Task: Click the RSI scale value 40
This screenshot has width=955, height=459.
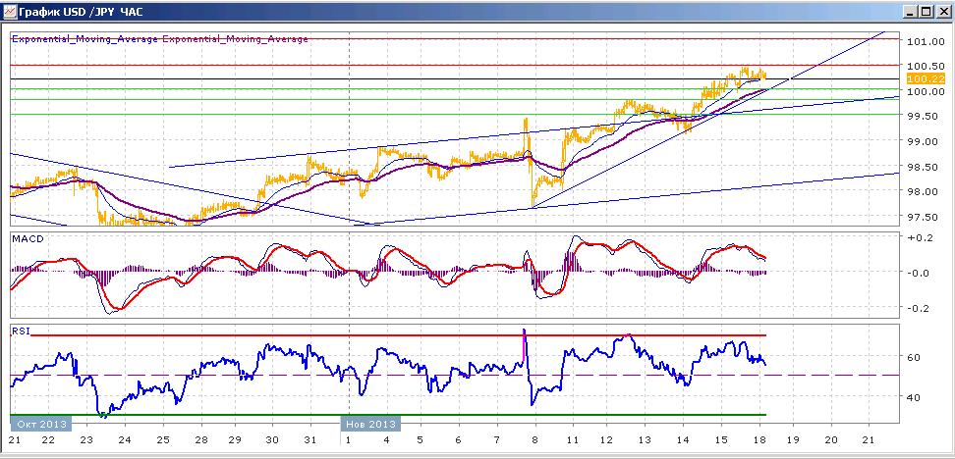Action: [914, 397]
